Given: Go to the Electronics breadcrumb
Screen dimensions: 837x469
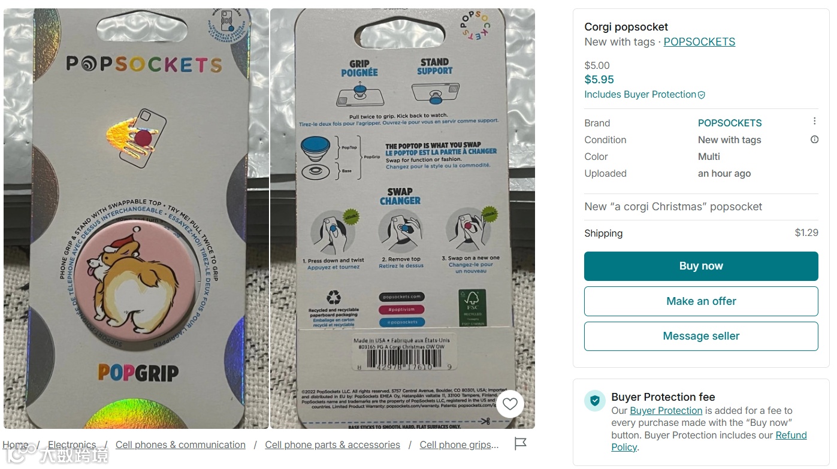Looking at the screenshot, I should point(72,445).
